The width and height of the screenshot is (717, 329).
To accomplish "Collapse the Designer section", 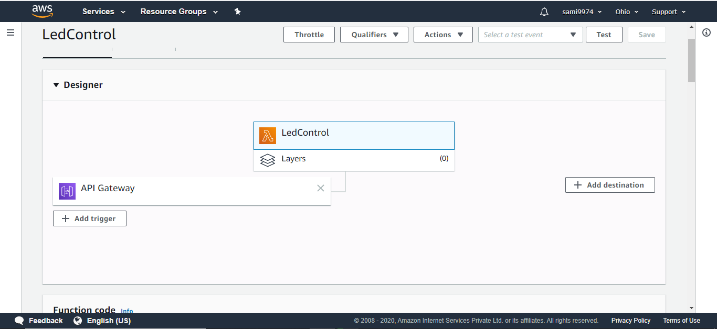I will (56, 85).
